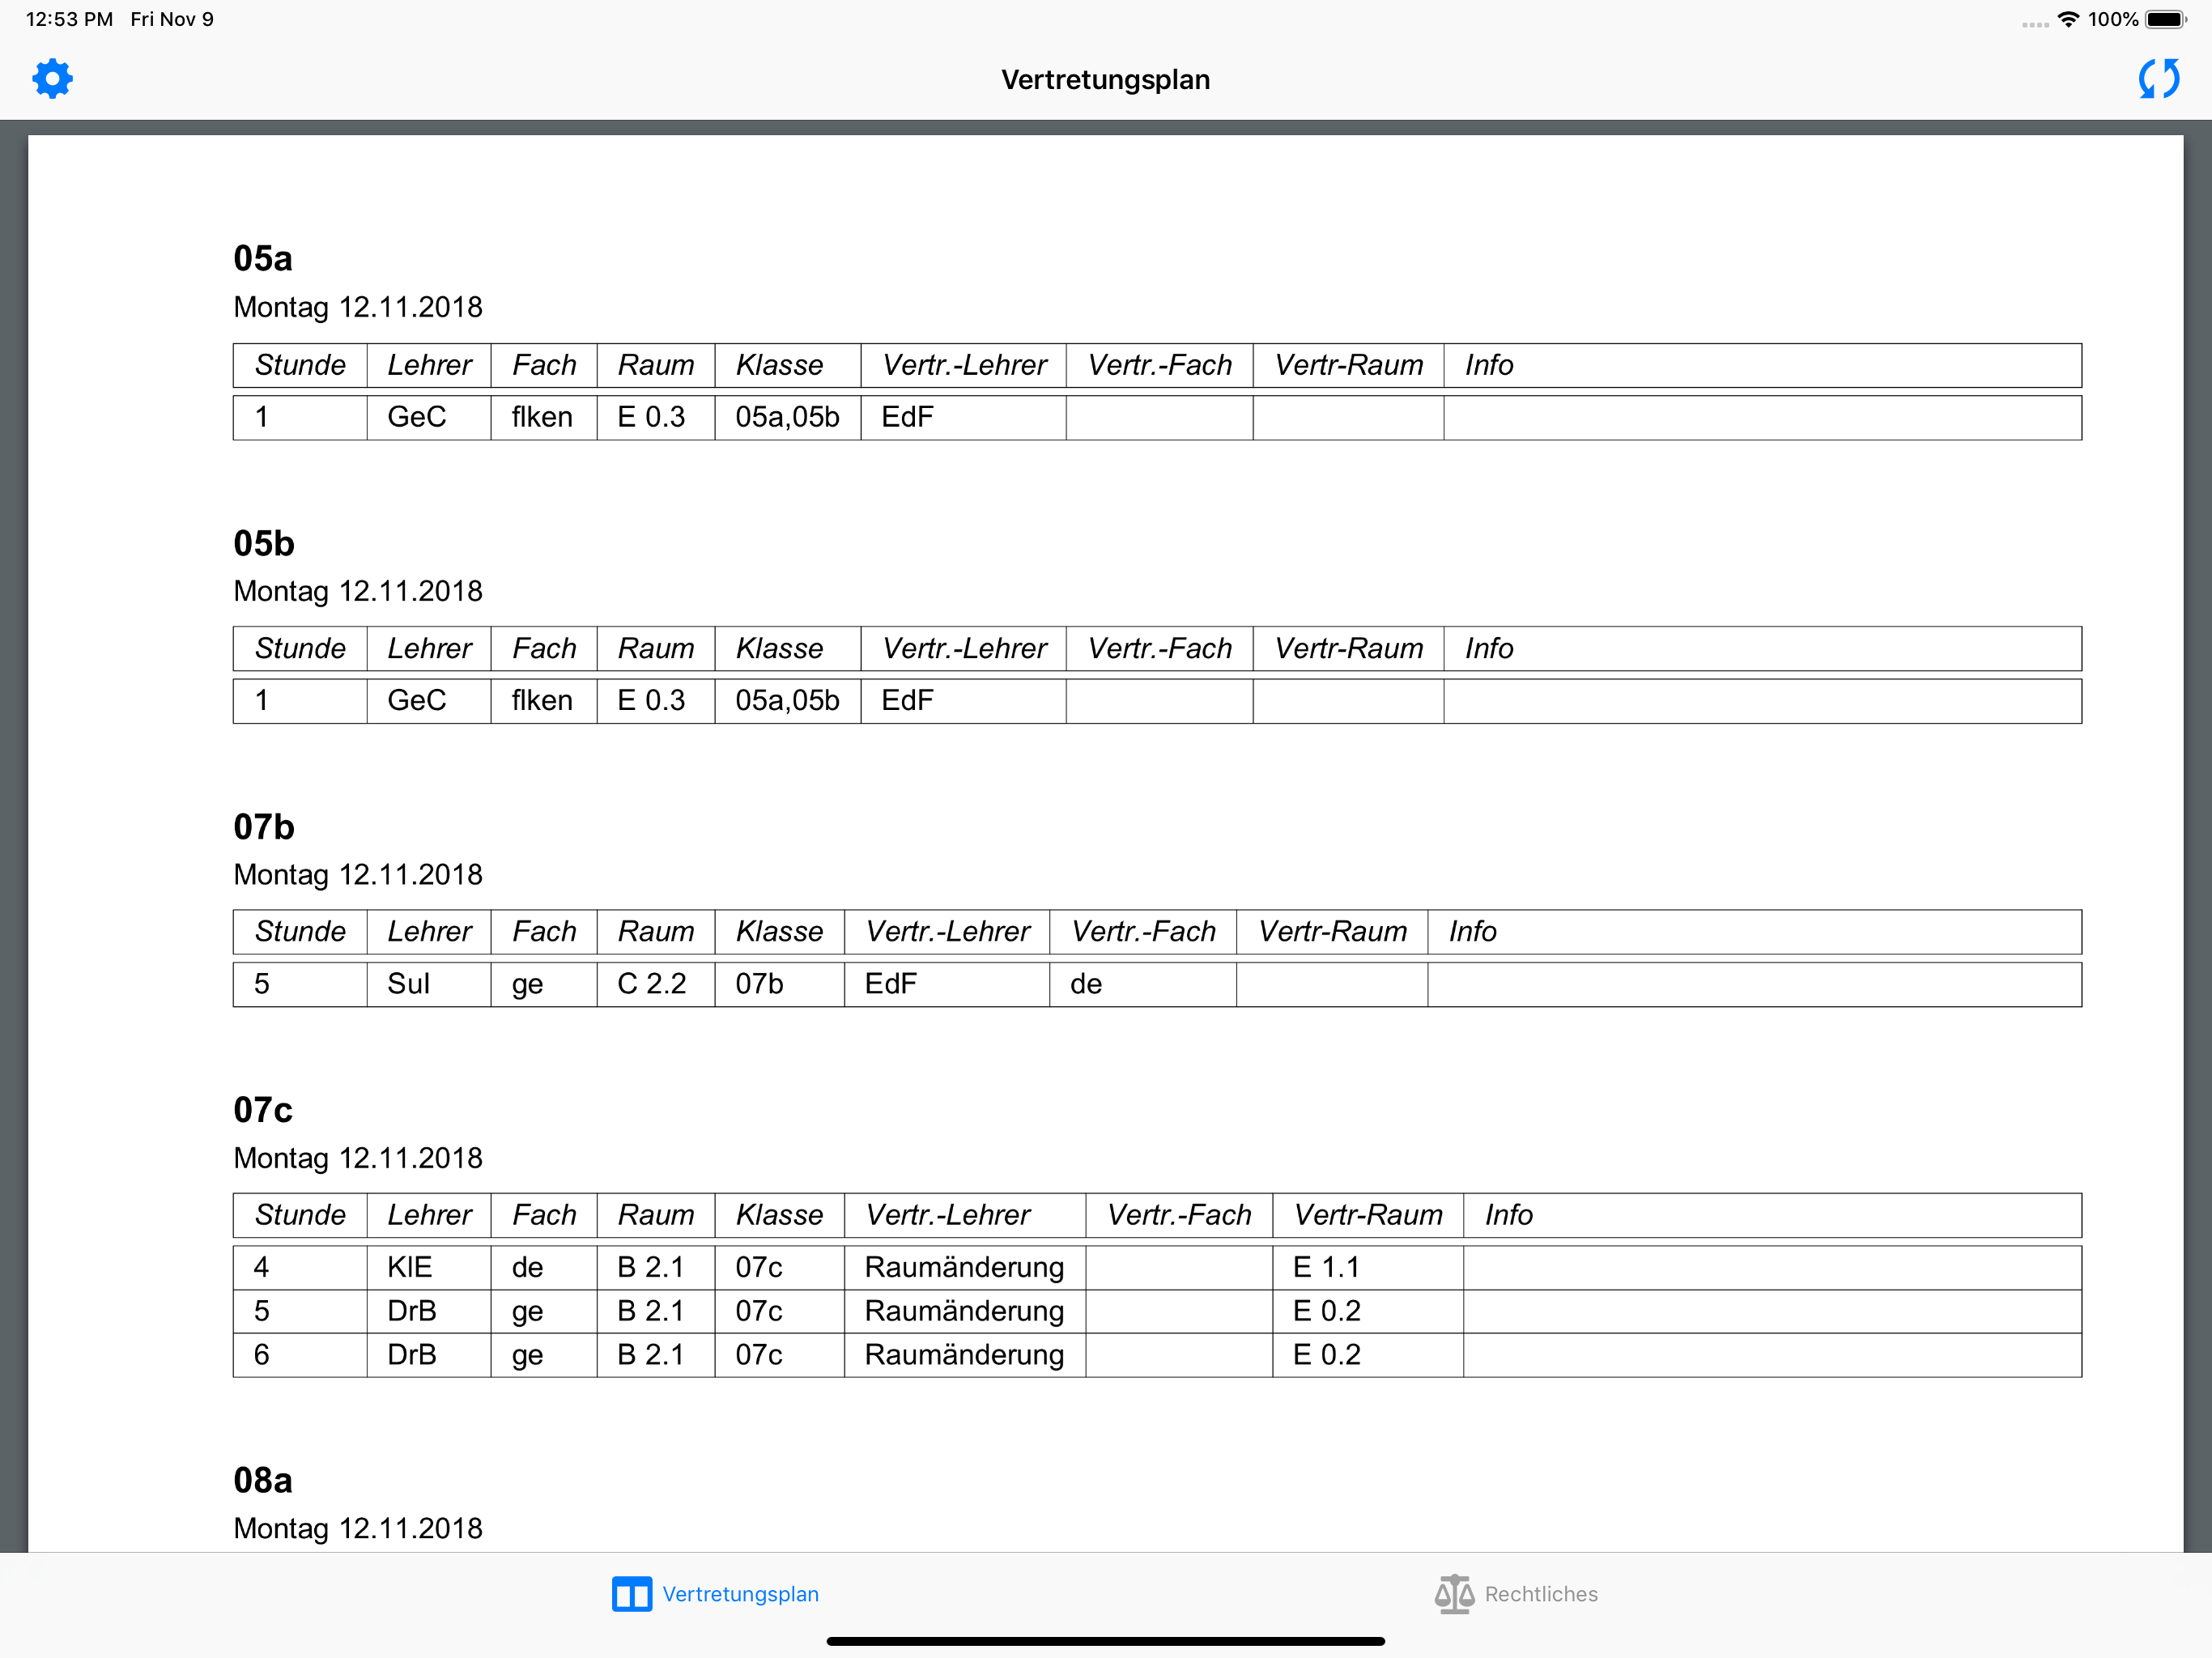Tap the battery indicator icon
This screenshot has width=2212, height=1658.
point(2166,19)
